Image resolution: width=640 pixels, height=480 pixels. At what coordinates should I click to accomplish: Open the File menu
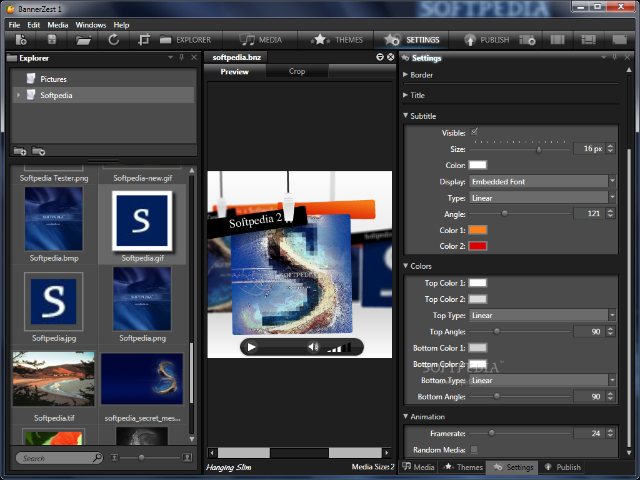[x=14, y=24]
